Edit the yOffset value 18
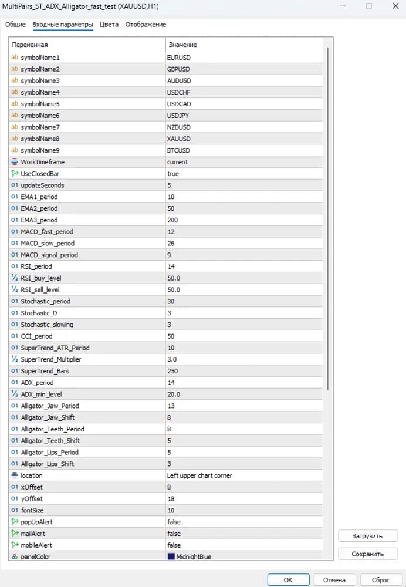Screen dimensions: 406x587 click(244, 498)
